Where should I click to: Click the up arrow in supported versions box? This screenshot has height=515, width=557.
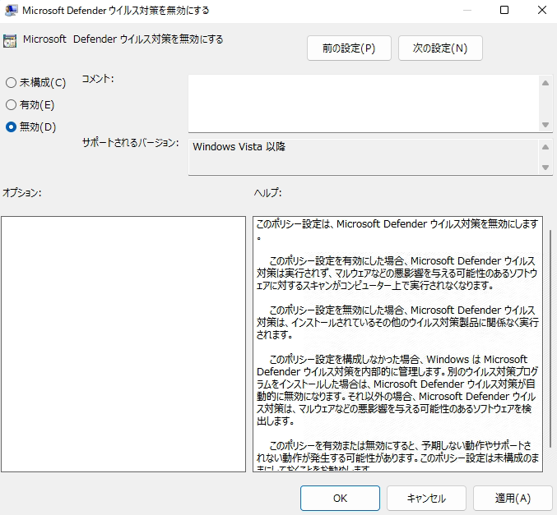tap(545, 147)
